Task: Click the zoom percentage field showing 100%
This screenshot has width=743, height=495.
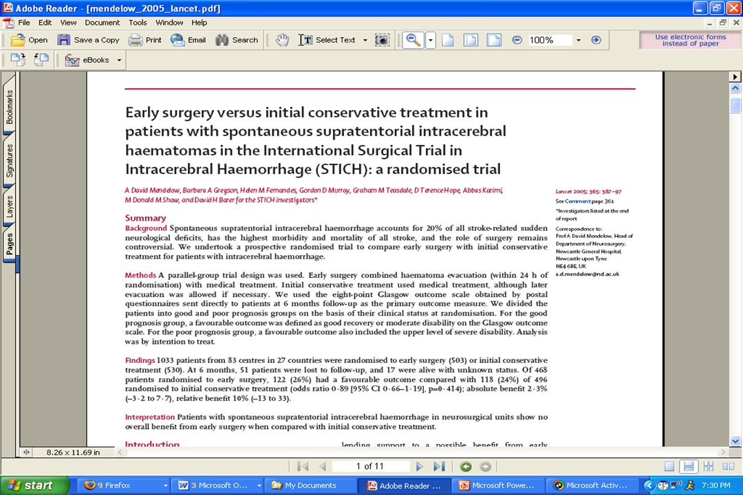Action: point(550,41)
